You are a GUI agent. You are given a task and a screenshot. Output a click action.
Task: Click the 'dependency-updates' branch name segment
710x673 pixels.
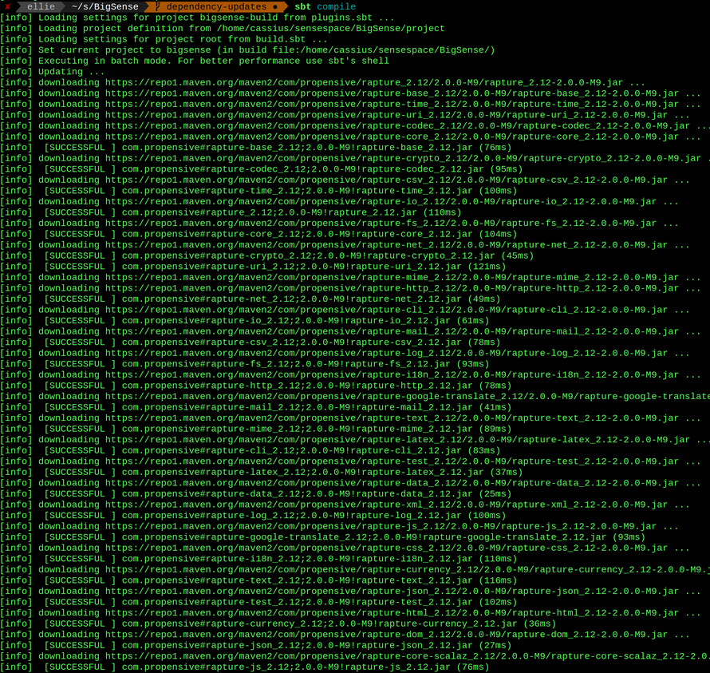(x=216, y=6)
